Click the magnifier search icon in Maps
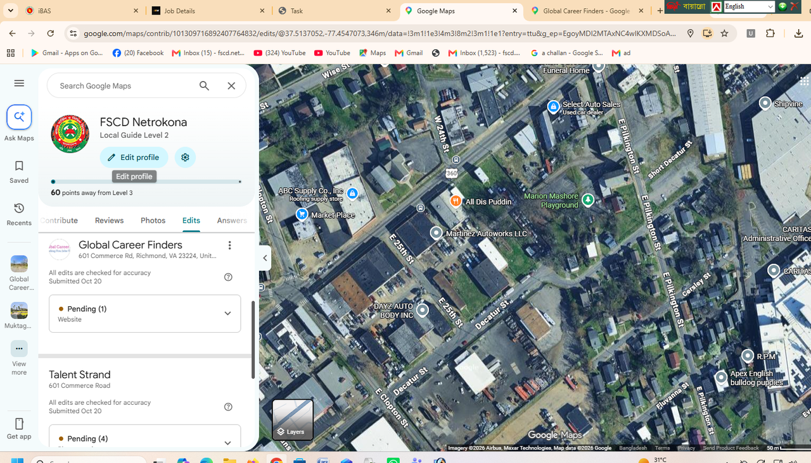Viewport: 811px width, 463px height. pos(204,85)
